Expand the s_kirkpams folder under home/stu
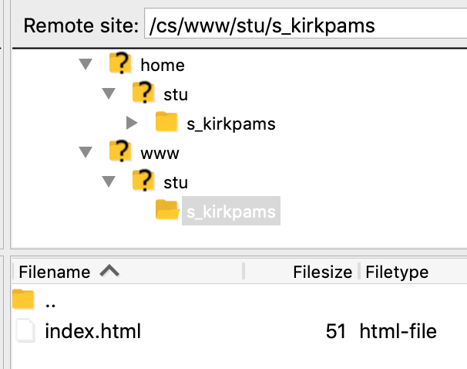This screenshot has height=369, width=467. coord(131,123)
